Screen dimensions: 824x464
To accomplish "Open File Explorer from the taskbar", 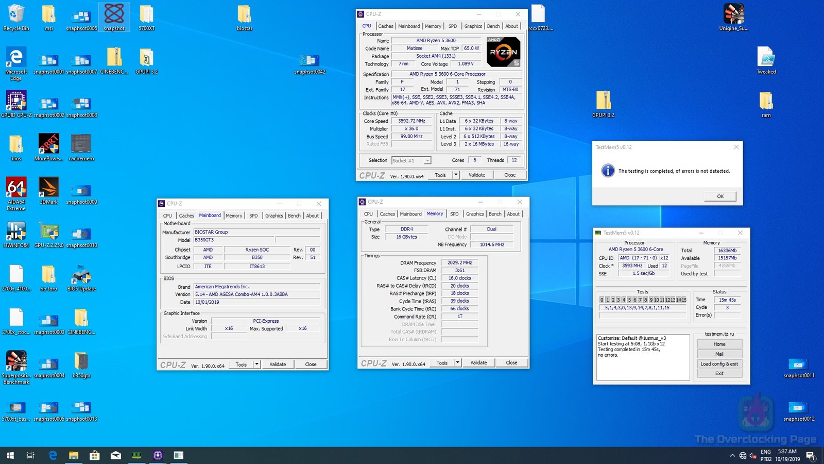I will 74,455.
